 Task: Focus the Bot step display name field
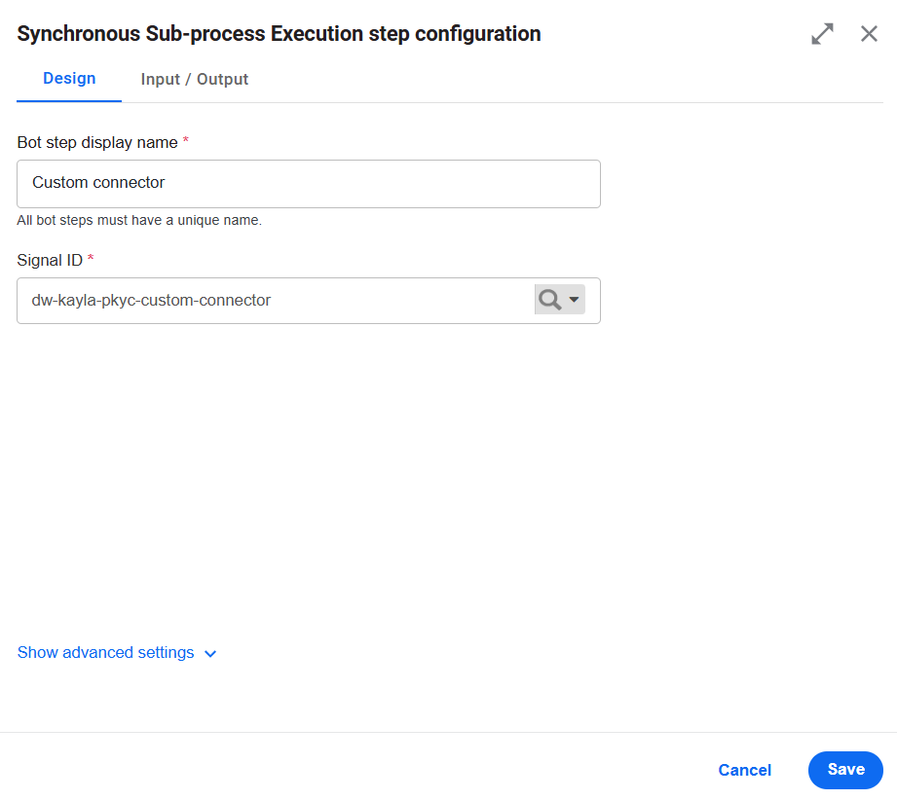pyautogui.click(x=309, y=184)
